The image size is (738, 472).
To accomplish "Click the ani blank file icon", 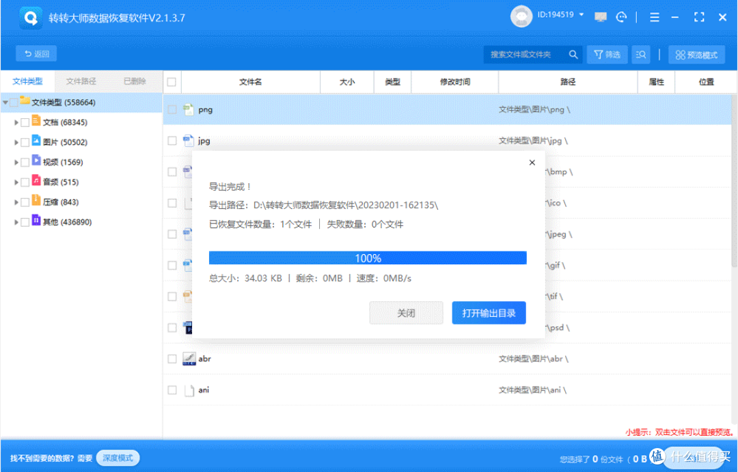I will click(189, 390).
